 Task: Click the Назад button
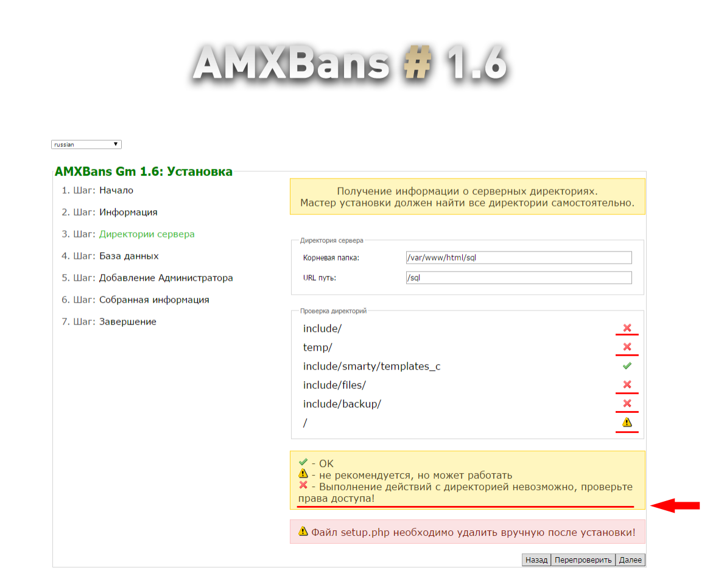[536, 560]
